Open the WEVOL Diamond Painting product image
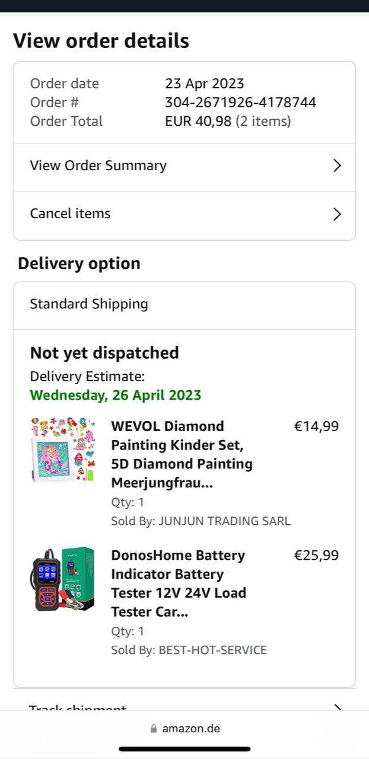The image size is (369, 759). pyautogui.click(x=63, y=449)
